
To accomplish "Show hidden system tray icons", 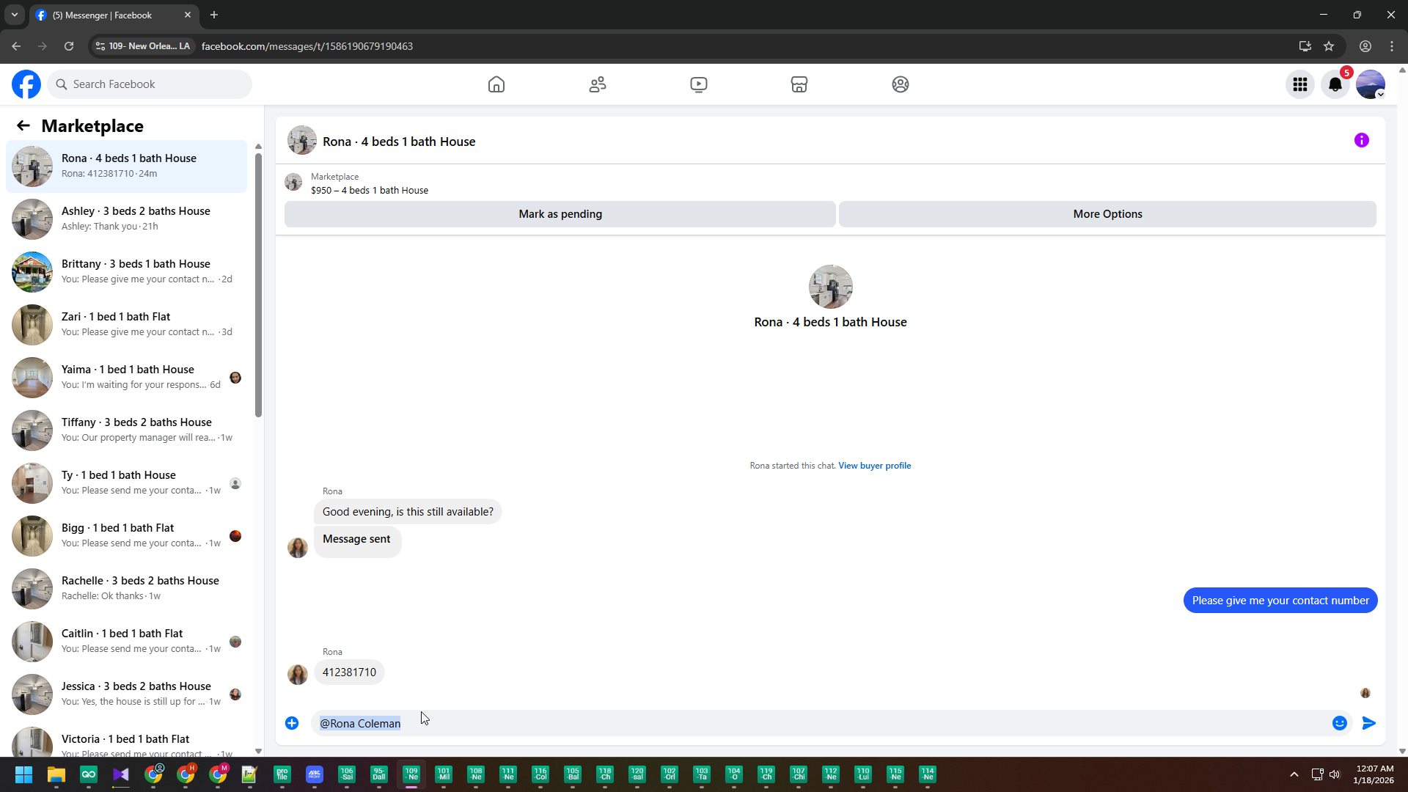I will click(x=1294, y=774).
